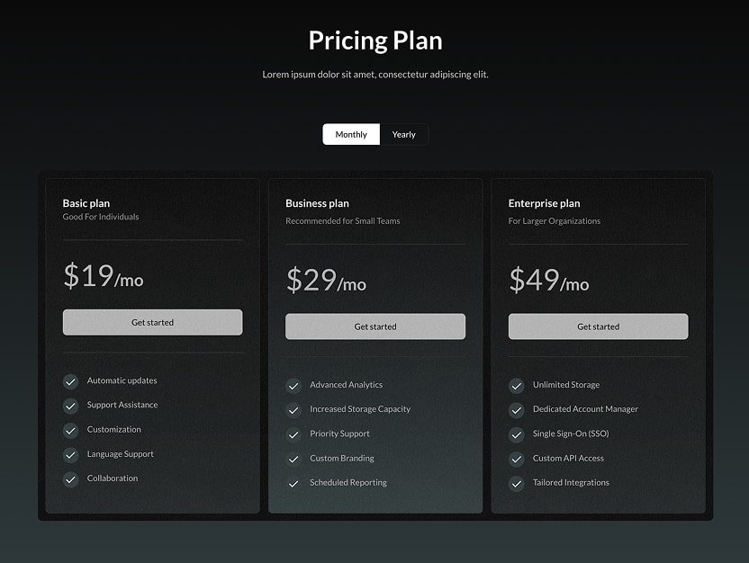Click the checkmark icon beside Support Assistance

[70, 406]
